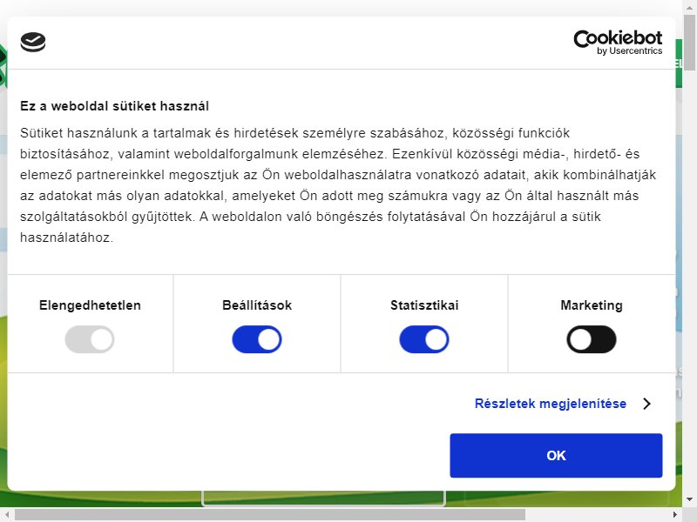Confirm cookie choices with OK button

click(556, 455)
